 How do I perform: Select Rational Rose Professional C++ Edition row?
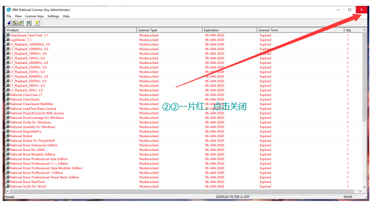click(184, 164)
